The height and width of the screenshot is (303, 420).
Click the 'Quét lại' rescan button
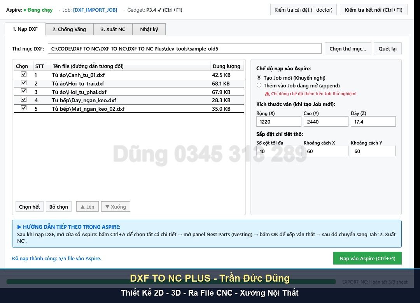pyautogui.click(x=388, y=49)
